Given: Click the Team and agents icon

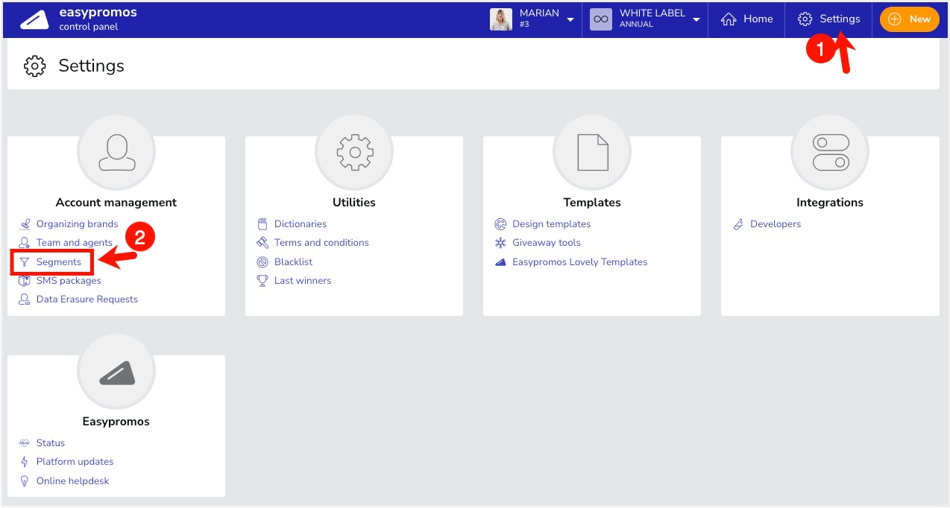Looking at the screenshot, I should click(x=25, y=242).
